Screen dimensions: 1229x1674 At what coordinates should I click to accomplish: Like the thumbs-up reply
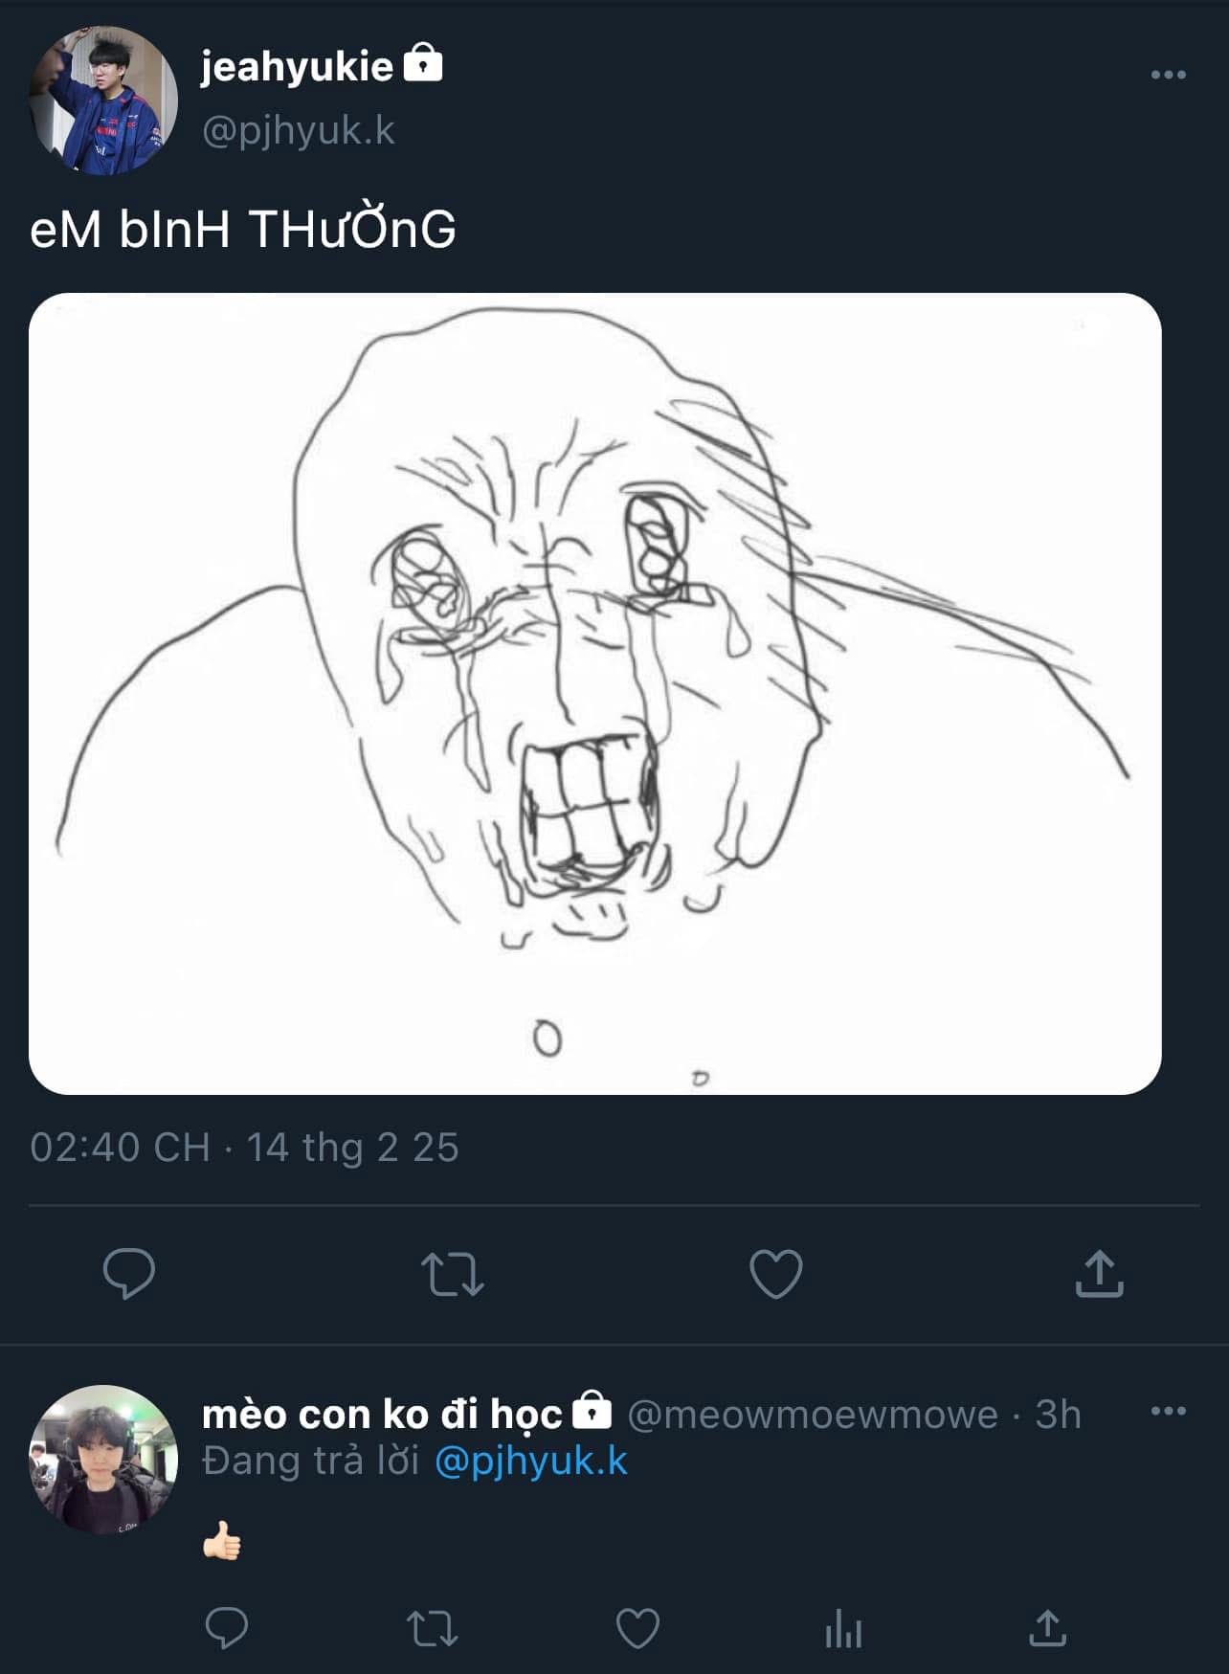(637, 1627)
